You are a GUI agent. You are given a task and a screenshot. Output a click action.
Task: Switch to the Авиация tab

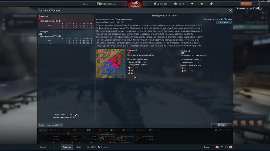(67, 147)
